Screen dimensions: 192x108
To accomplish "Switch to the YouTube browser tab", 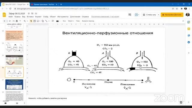I will pyautogui.click(x=44, y=4).
